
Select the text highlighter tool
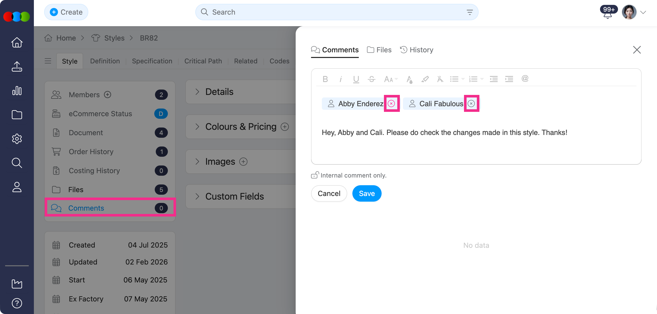coord(425,79)
